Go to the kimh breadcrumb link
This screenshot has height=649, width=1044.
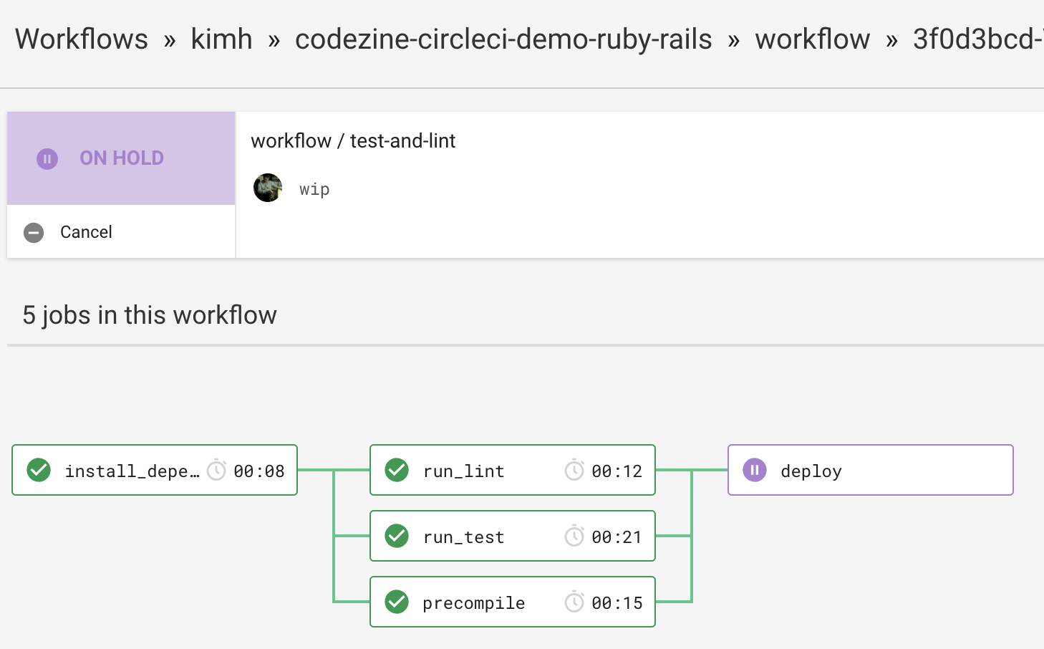(x=221, y=39)
